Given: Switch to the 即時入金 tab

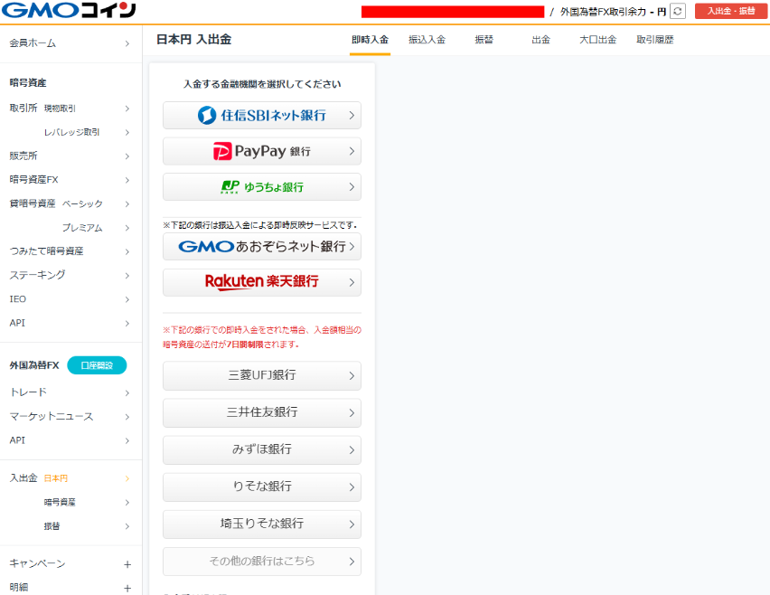Looking at the screenshot, I should click(x=370, y=40).
